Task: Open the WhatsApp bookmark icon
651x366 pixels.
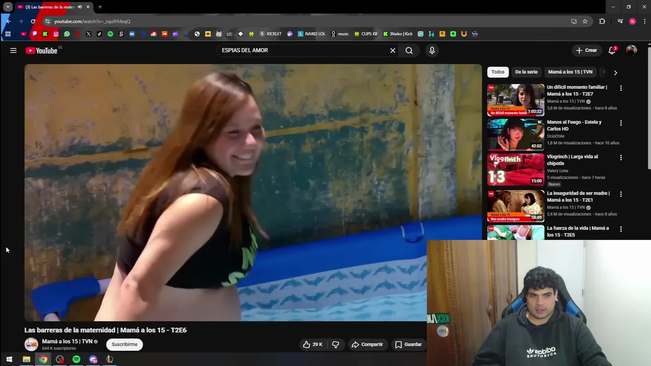Action: click(x=67, y=34)
